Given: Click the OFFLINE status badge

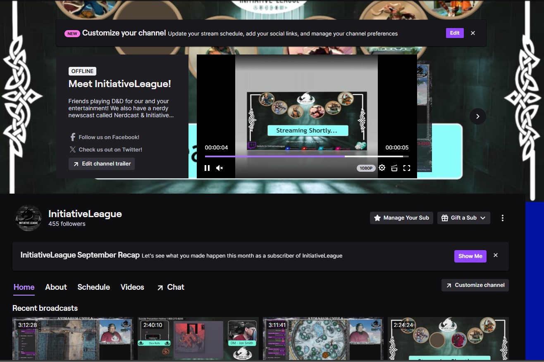Looking at the screenshot, I should click(82, 71).
